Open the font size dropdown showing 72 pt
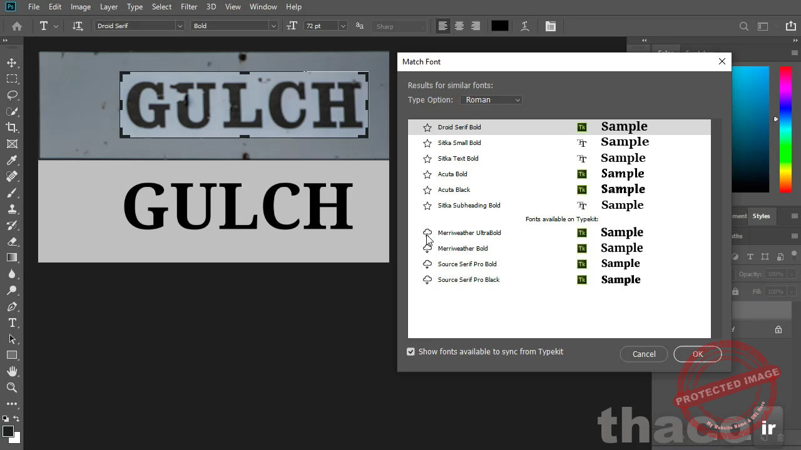This screenshot has height=450, width=801. (343, 26)
